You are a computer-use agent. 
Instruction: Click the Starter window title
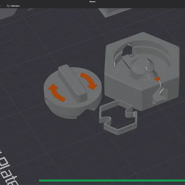click(x=92, y=2)
